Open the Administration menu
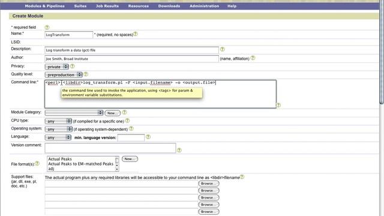 click(x=204, y=6)
